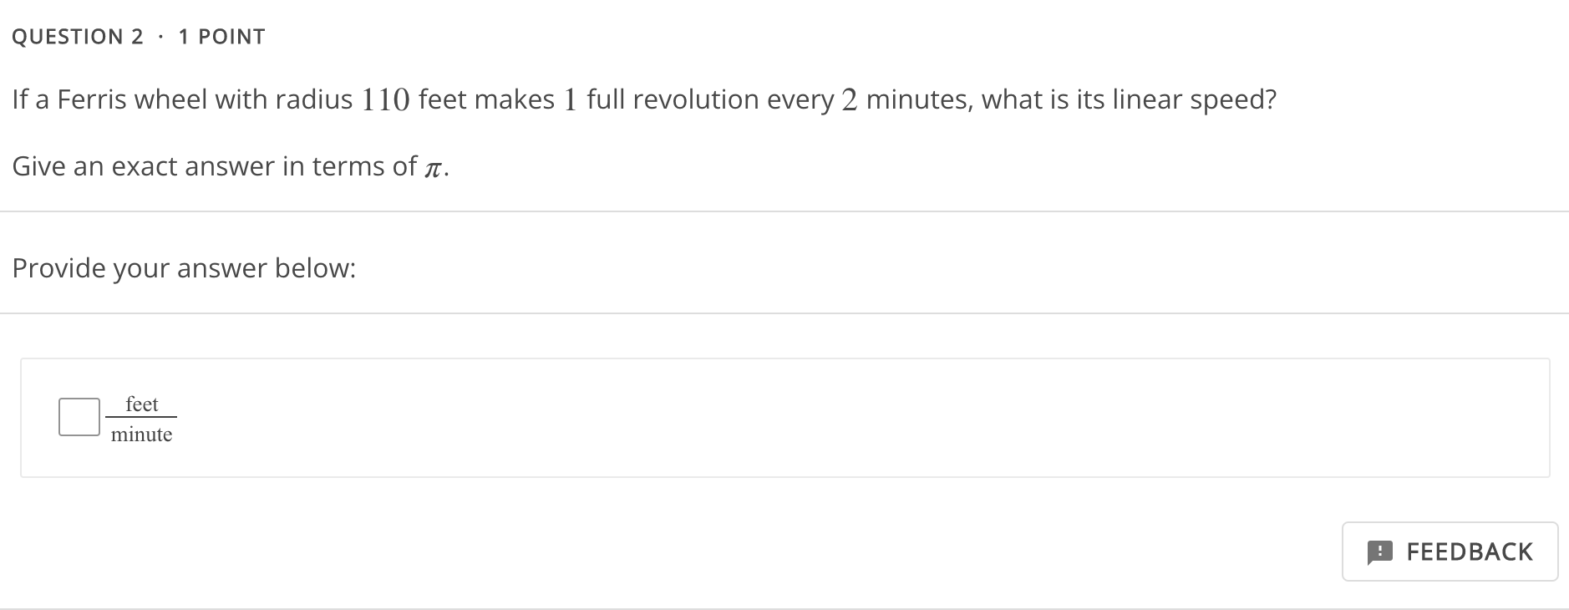
Task: Click the Provide your answer below text
Action: point(184,267)
